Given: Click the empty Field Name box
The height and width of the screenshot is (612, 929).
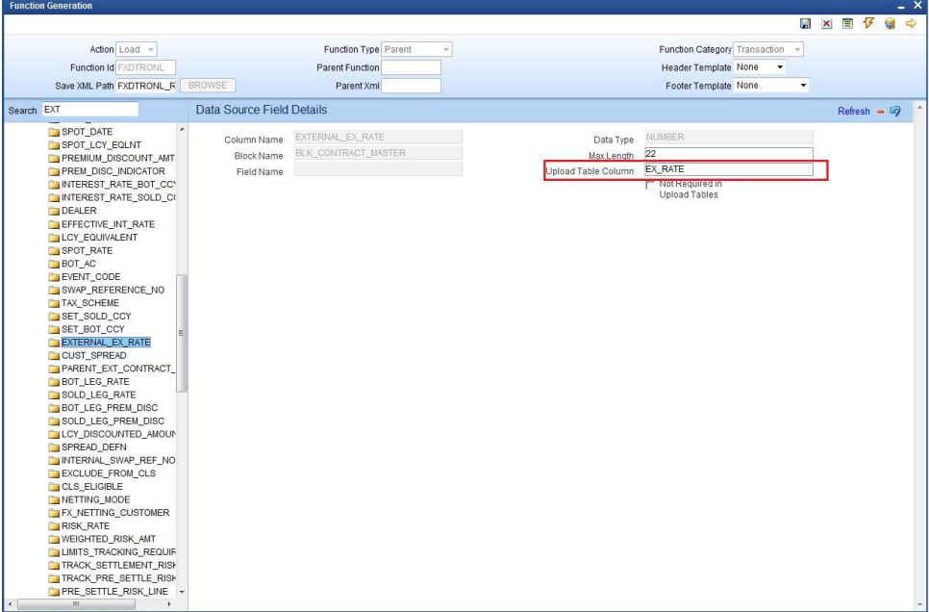Looking at the screenshot, I should [378, 169].
